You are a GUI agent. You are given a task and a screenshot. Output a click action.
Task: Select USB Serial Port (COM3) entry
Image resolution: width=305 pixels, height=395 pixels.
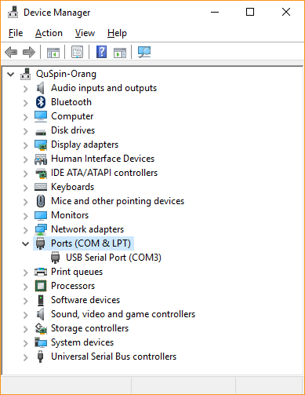114,258
